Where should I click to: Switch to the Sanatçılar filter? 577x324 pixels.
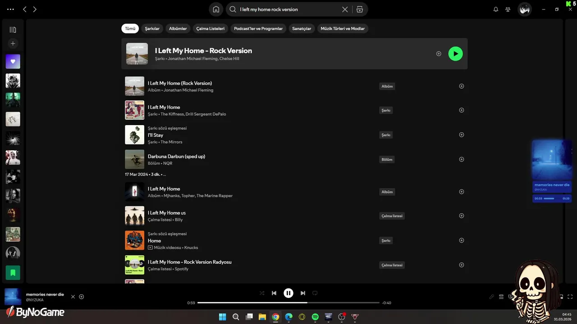click(302, 28)
